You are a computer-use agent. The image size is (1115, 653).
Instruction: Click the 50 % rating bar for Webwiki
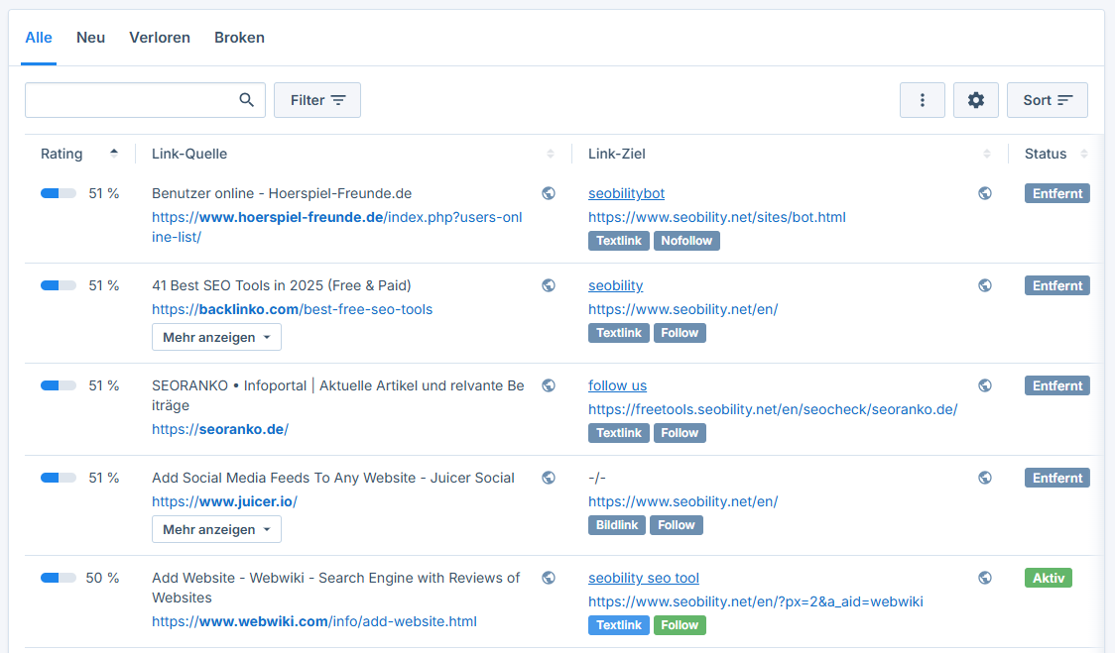[59, 578]
